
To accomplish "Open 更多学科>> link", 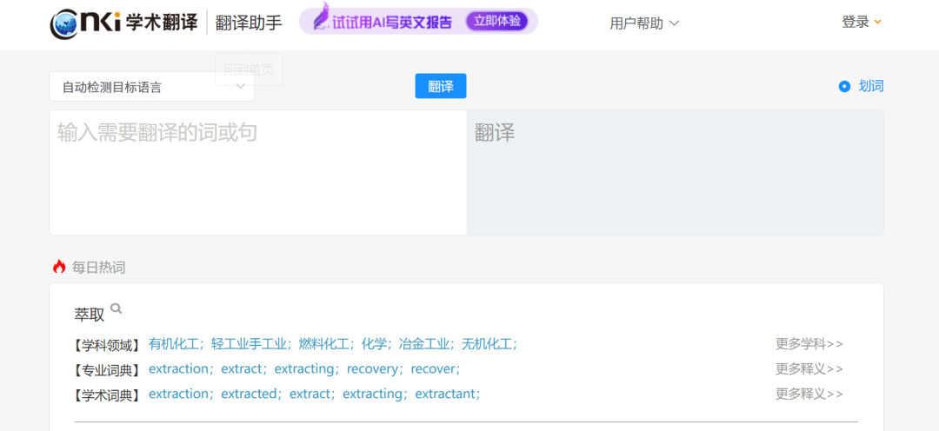I will 809,344.
